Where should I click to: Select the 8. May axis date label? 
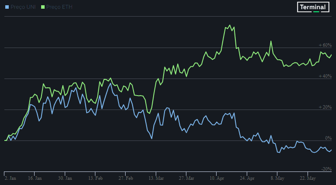point(277,178)
